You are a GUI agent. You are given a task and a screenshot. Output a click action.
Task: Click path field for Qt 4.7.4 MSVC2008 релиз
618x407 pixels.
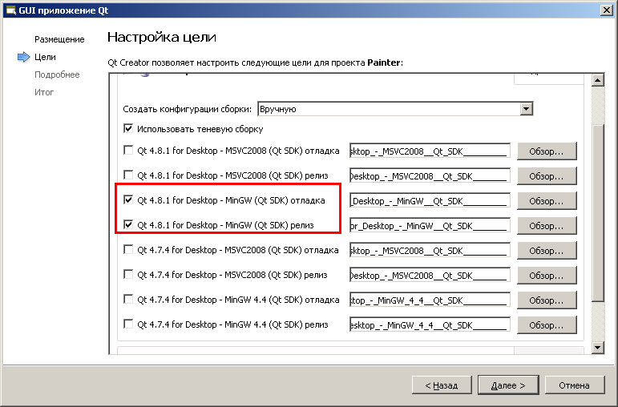coord(430,276)
